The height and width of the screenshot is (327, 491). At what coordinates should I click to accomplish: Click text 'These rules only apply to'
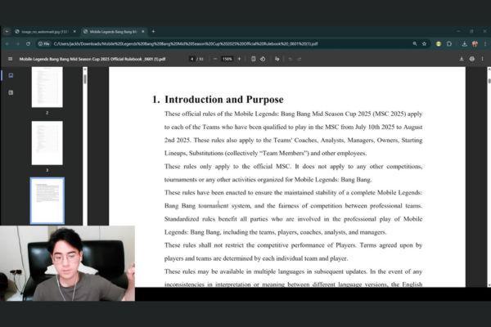[x=201, y=167]
